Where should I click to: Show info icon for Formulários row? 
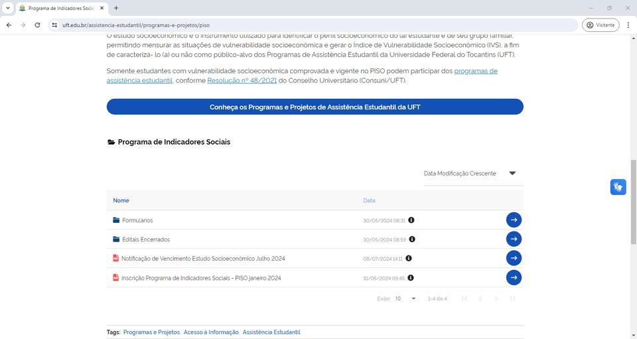coord(411,220)
